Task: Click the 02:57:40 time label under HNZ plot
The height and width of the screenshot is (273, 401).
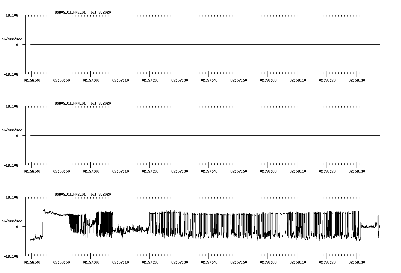Action: [209, 262]
